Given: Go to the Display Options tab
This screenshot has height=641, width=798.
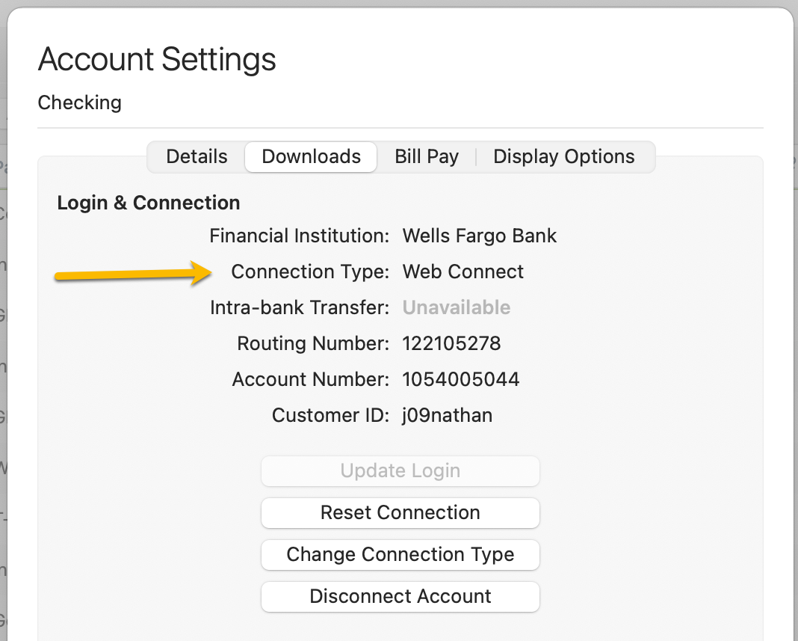Looking at the screenshot, I should coord(563,157).
